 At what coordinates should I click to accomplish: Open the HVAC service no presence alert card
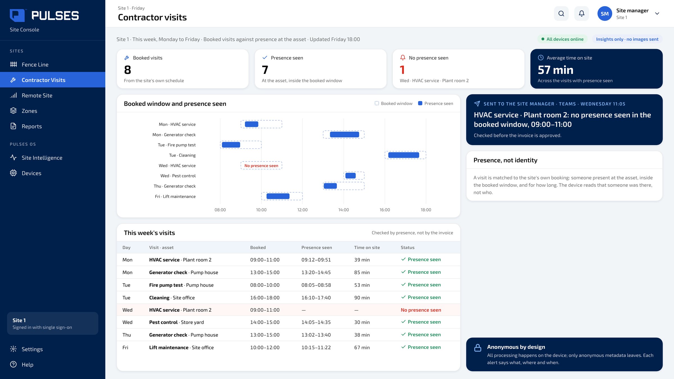click(564, 120)
